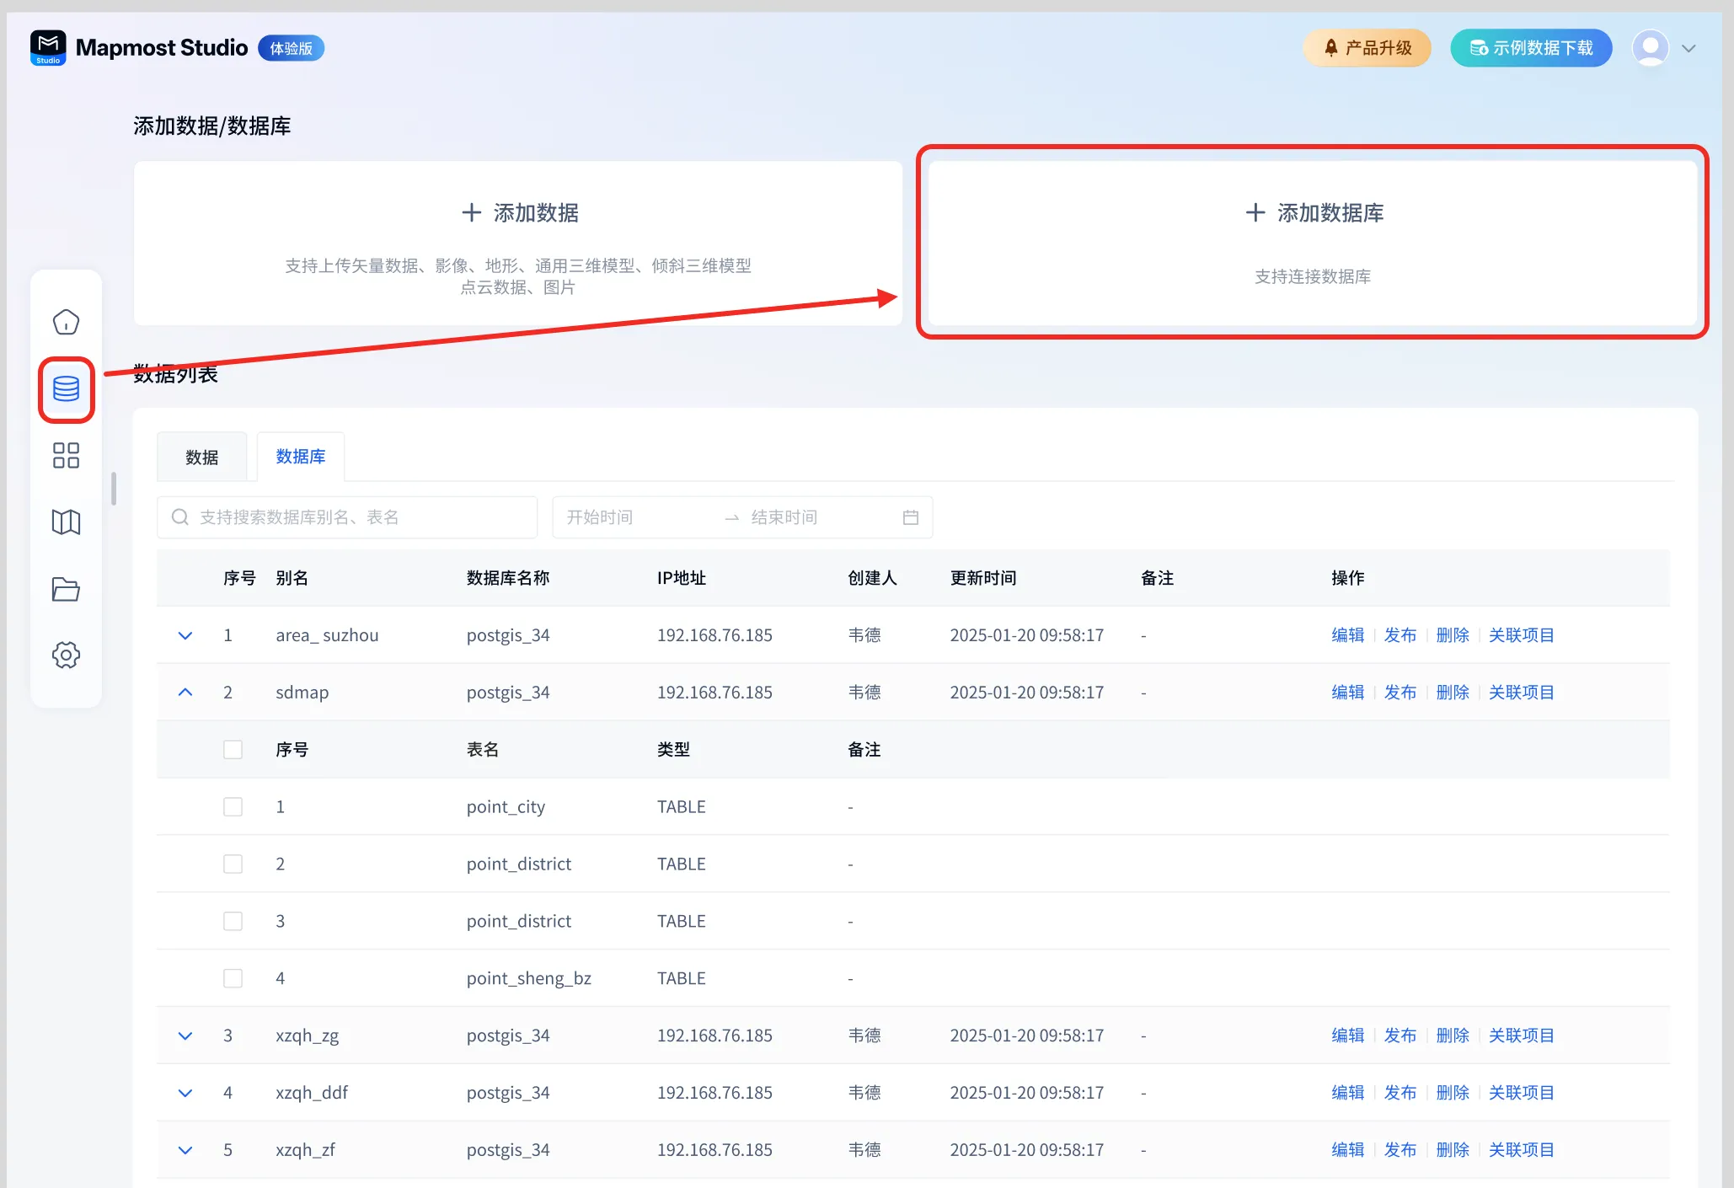Viewport: 1734px width, 1188px height.
Task: Collapse the sdmap database row
Action: pyautogui.click(x=185, y=693)
